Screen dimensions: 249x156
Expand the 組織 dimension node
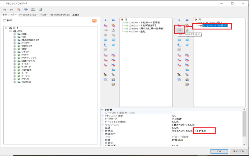point(14,34)
